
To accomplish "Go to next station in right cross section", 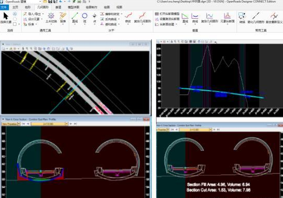I will tap(214, 130).
